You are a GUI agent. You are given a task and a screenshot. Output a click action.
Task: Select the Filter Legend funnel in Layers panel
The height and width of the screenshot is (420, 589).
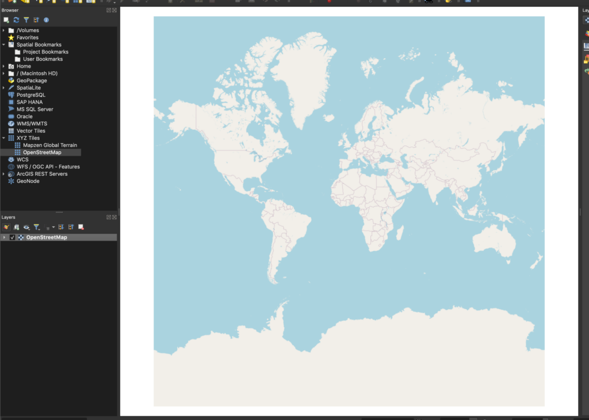36,227
